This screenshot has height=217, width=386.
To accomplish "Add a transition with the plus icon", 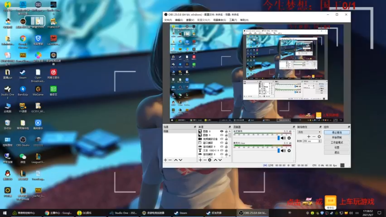I will [x=309, y=136].
